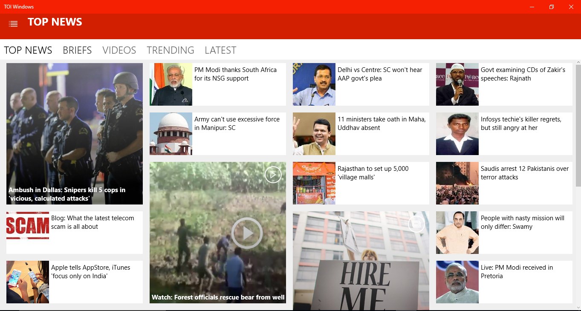Switch to the LATEST tab
581x311 pixels.
coord(220,50)
